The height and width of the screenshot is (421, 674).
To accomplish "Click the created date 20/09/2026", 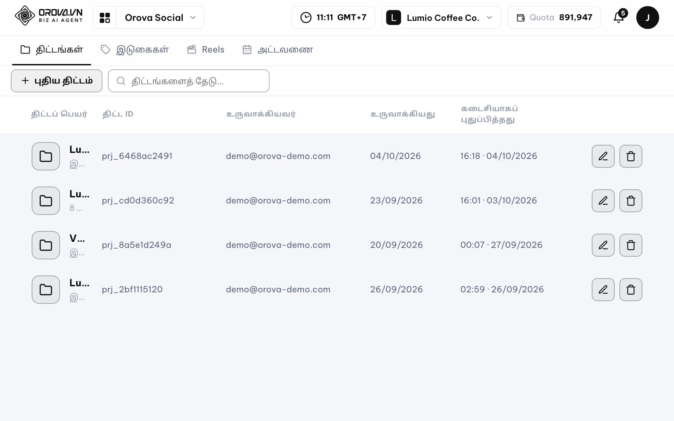I will 396,245.
